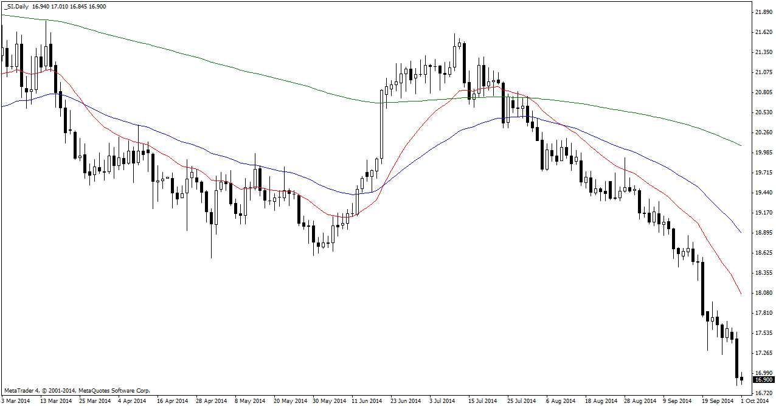The width and height of the screenshot is (776, 406).
Task: Select the 19.715 price scale value
Action: click(x=763, y=173)
